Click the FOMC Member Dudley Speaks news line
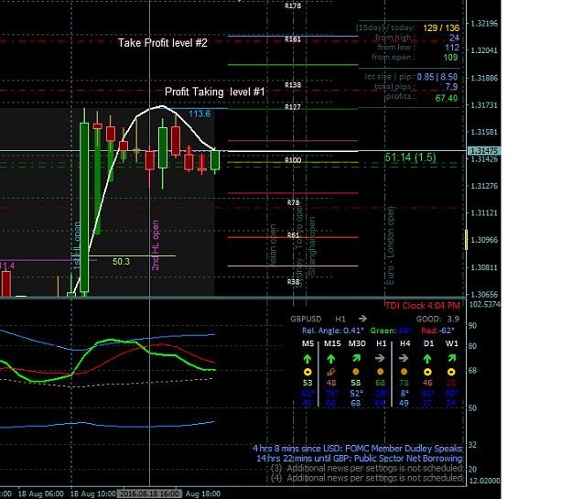This screenshot has height=499, width=572. click(x=358, y=449)
